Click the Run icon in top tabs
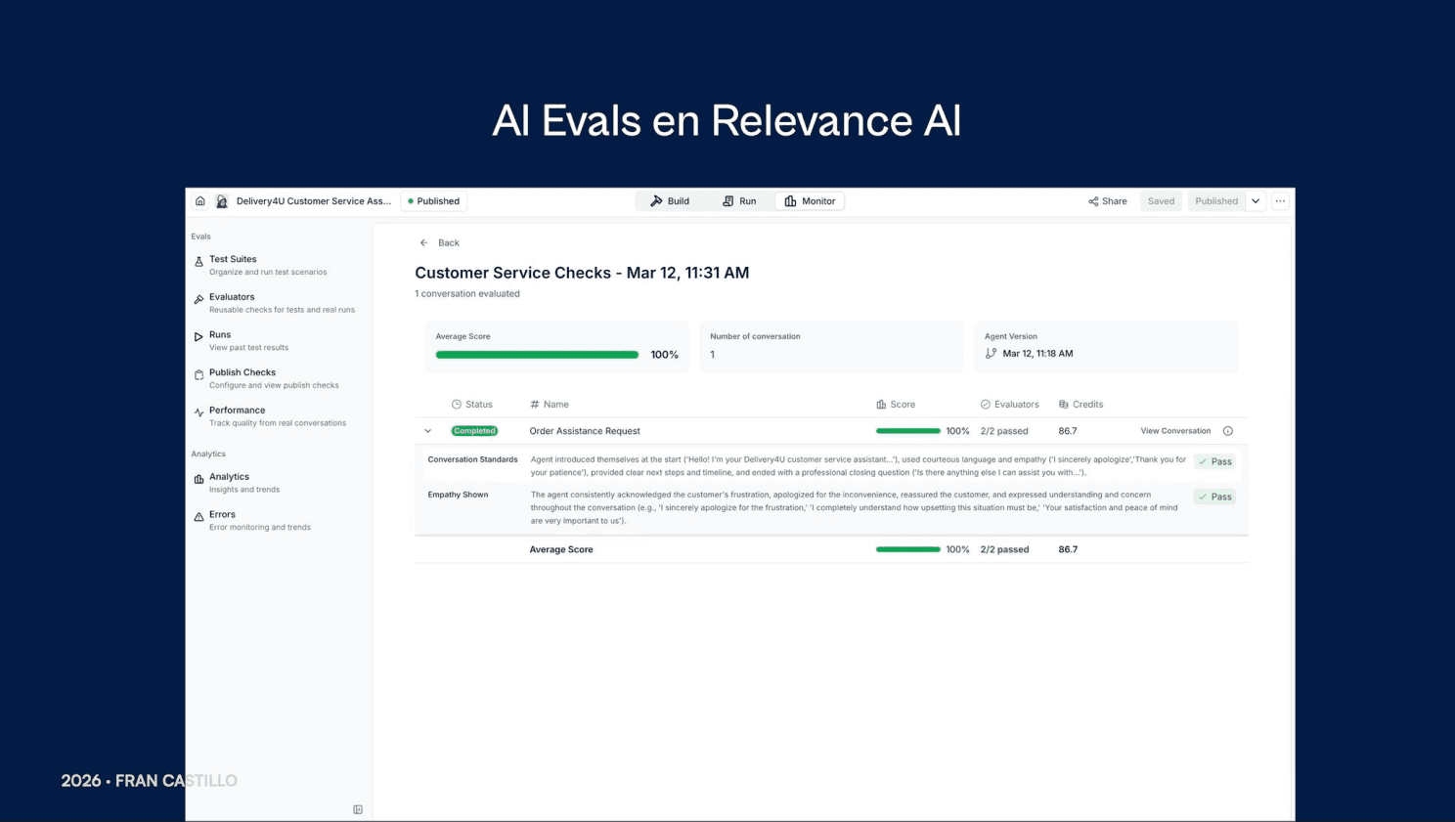Screen dimensions: 1455x822 click(727, 201)
